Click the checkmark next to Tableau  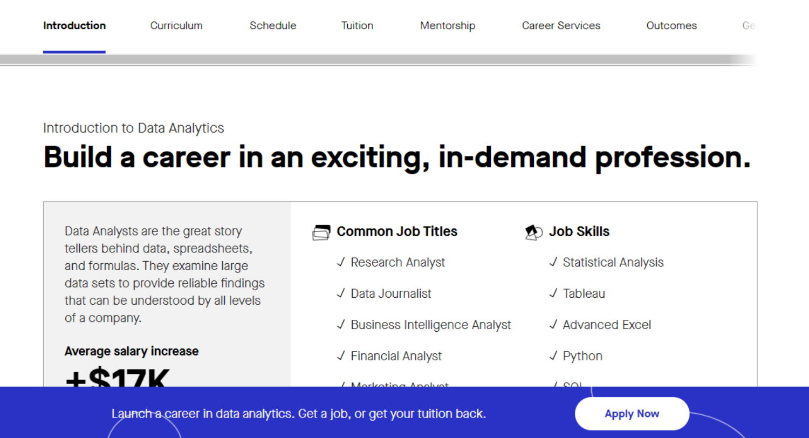(x=554, y=293)
